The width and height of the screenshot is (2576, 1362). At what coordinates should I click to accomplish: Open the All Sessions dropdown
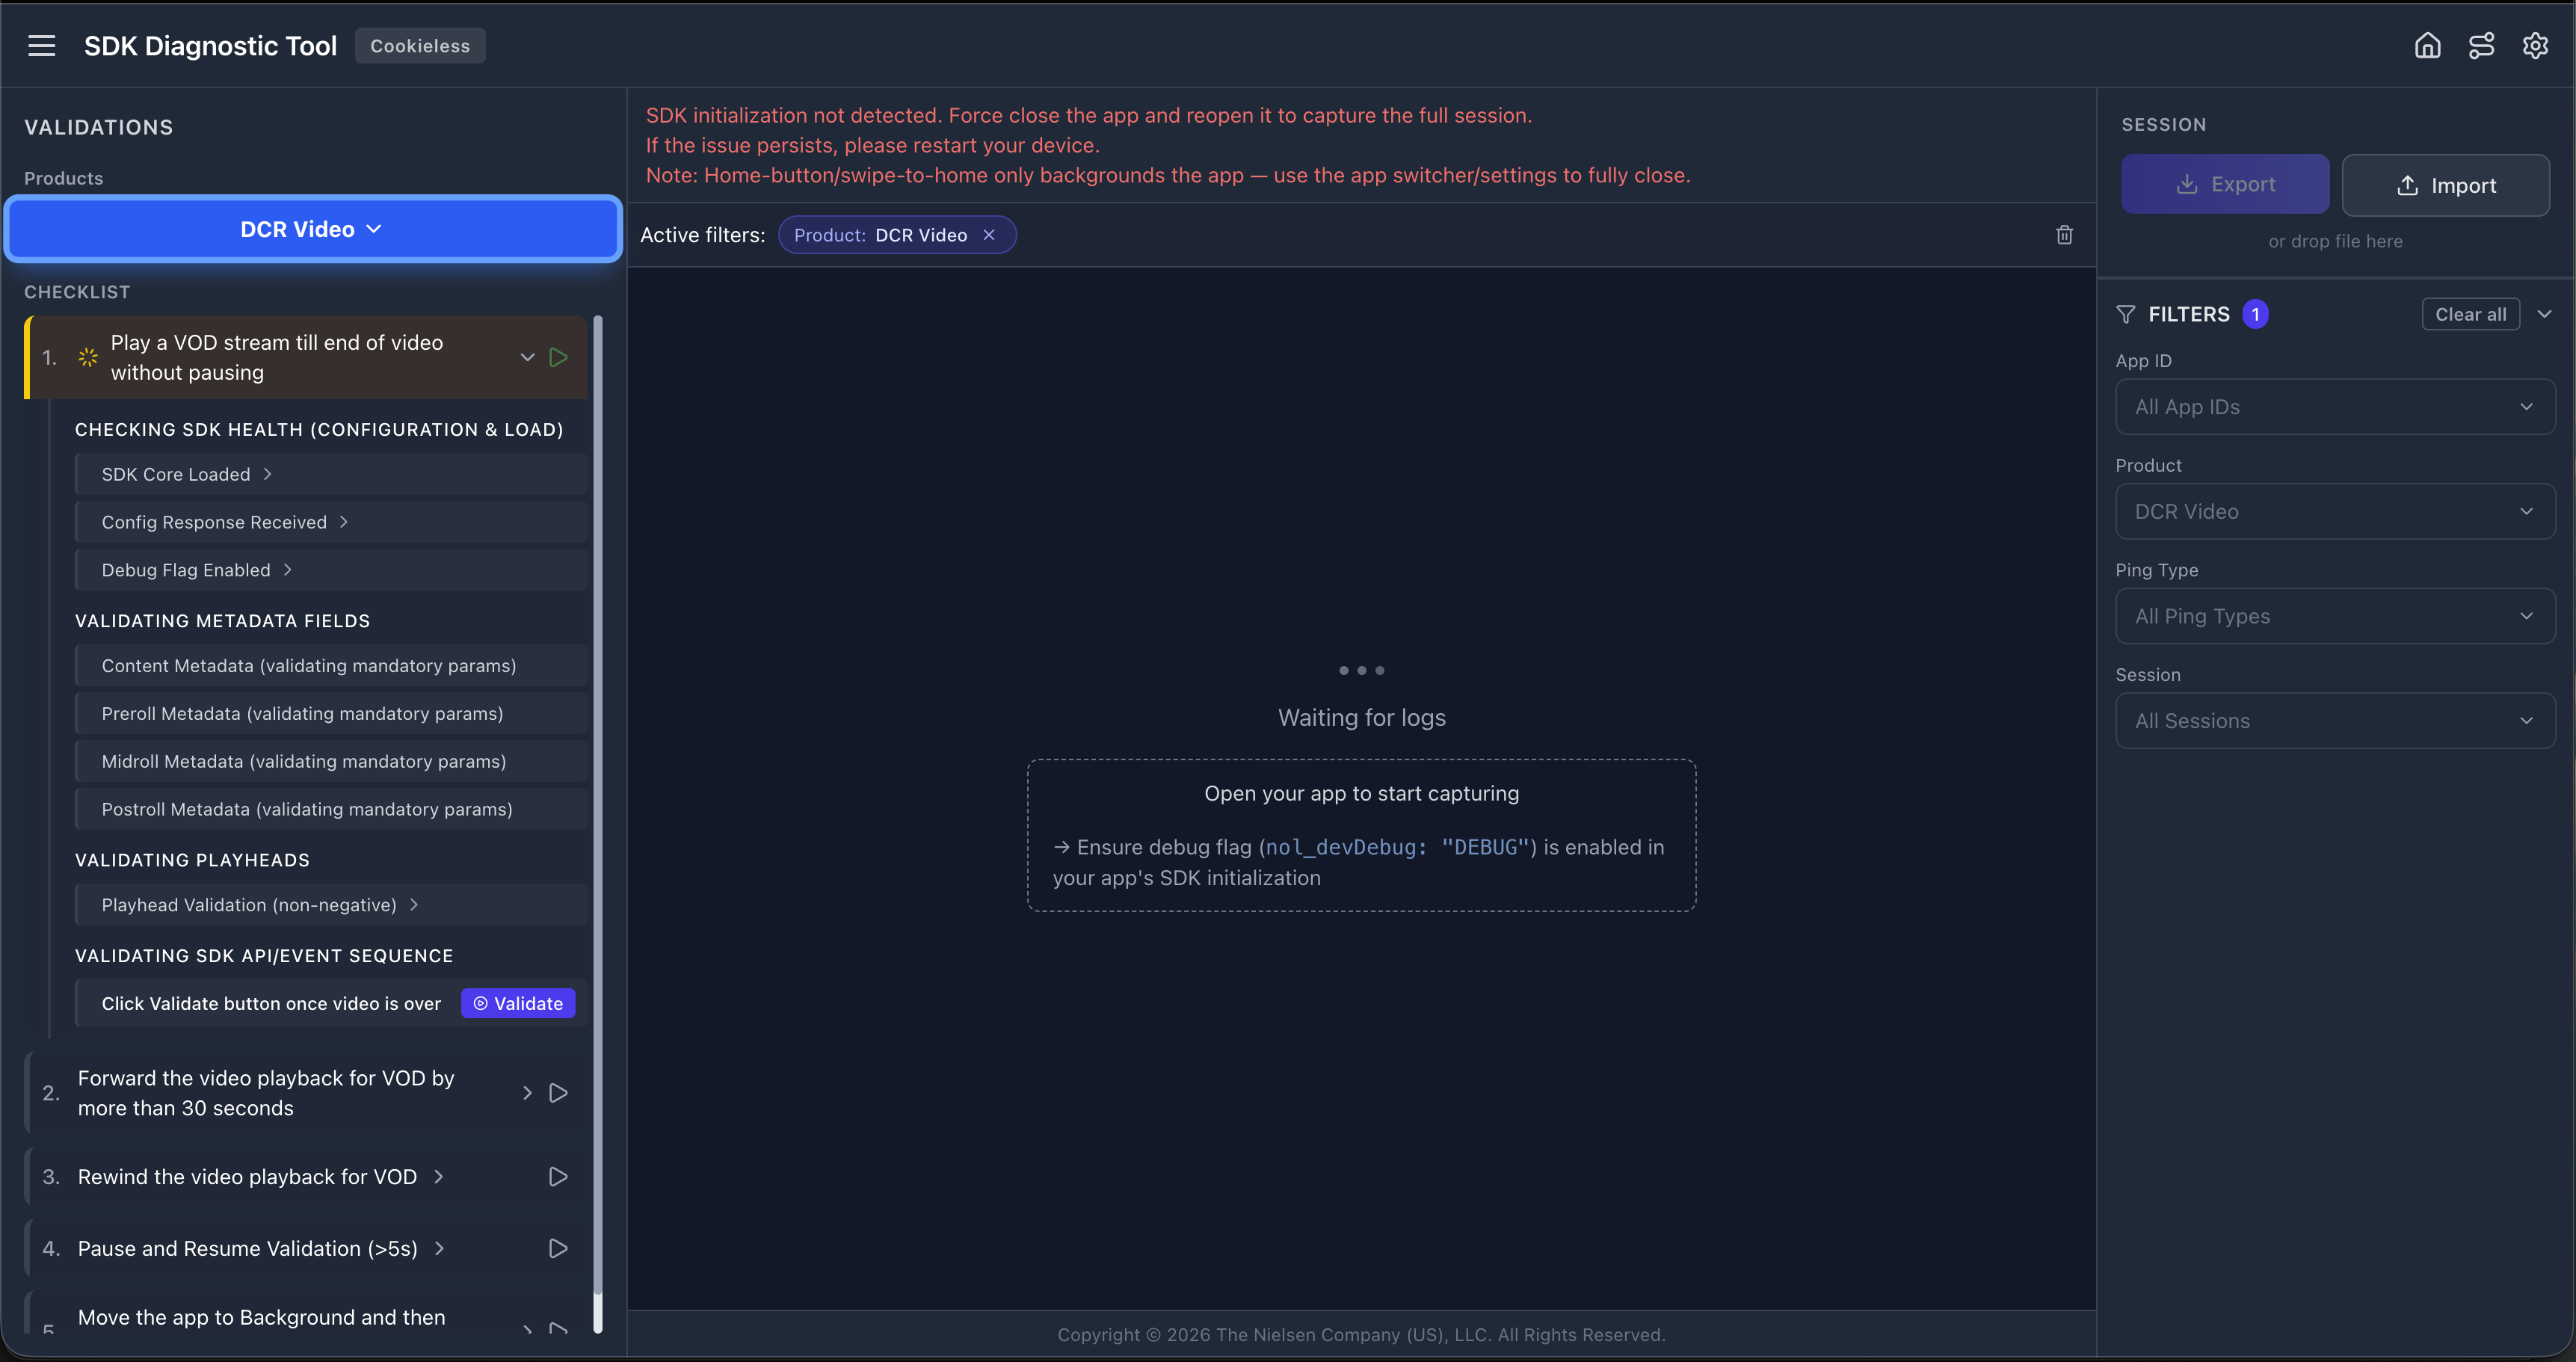coord(2334,720)
